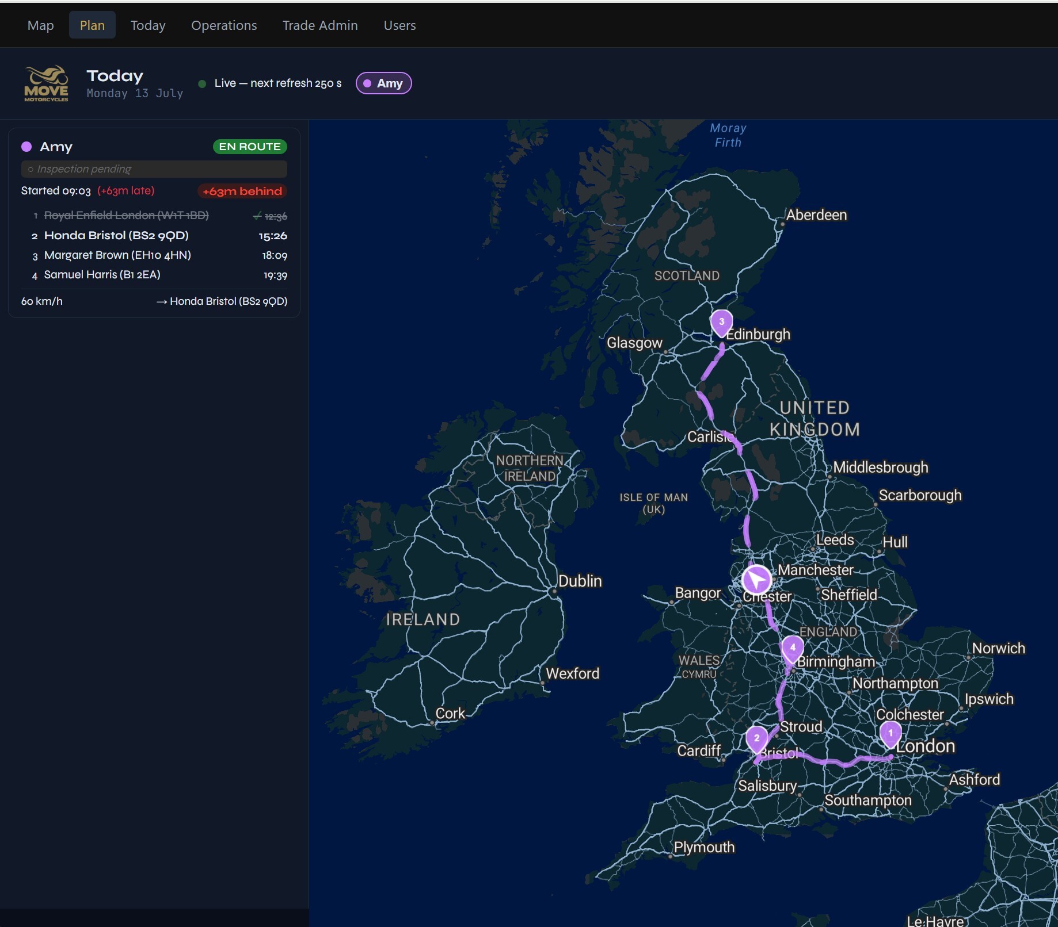Click map pin number 3 at Edinburgh

[721, 323]
